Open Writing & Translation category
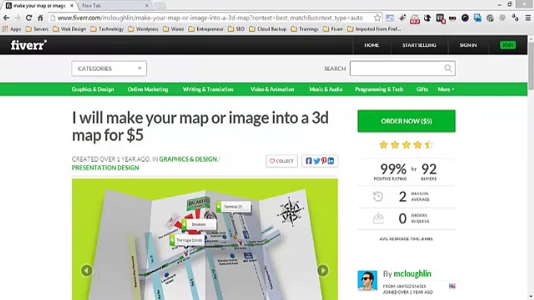The height and width of the screenshot is (300, 534). [x=208, y=89]
